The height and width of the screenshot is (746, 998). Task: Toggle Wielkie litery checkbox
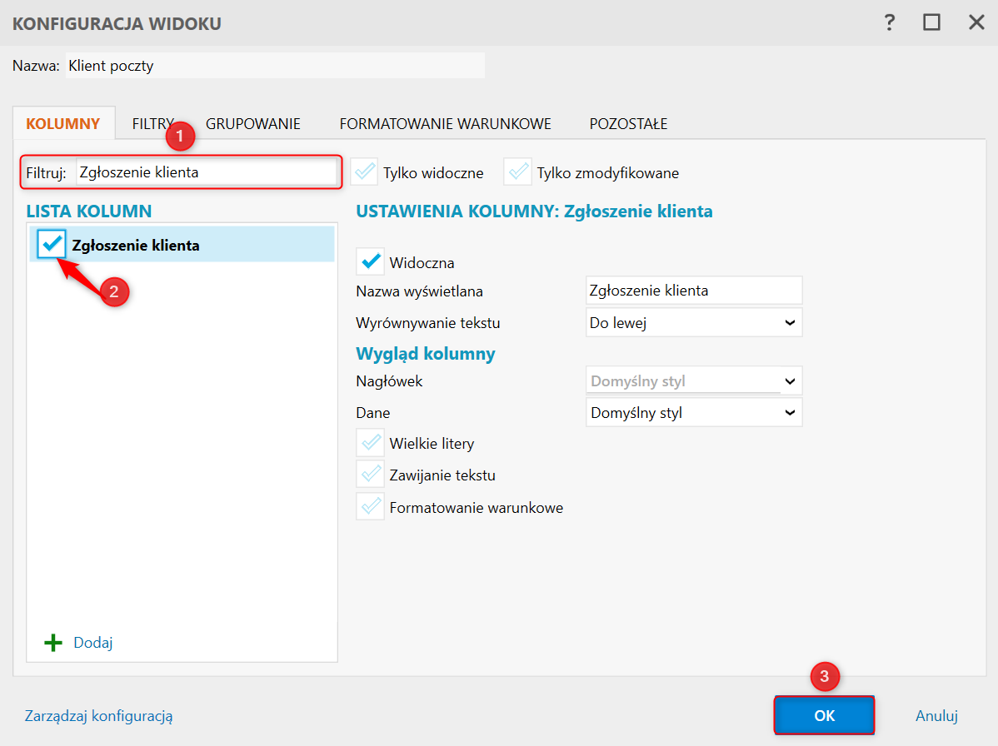click(370, 443)
